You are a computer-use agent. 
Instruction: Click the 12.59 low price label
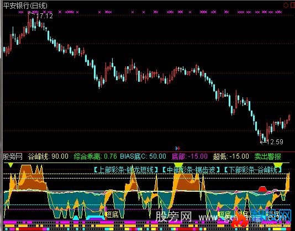tap(275, 142)
